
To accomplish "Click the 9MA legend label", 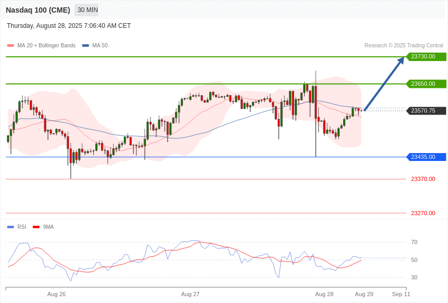I will (48, 227).
